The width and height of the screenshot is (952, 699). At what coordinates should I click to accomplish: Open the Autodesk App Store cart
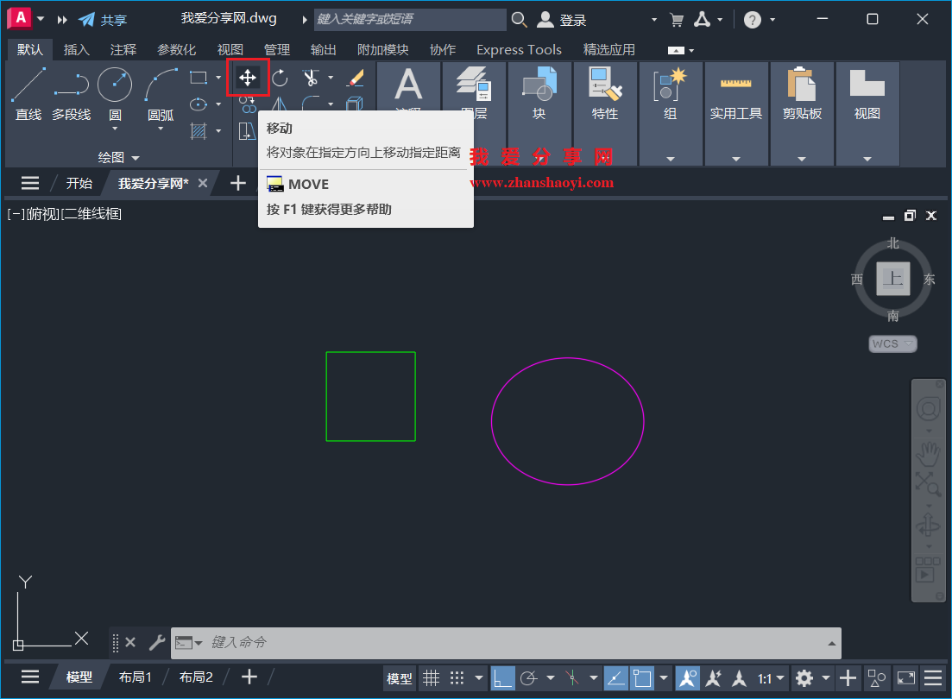pos(677,20)
